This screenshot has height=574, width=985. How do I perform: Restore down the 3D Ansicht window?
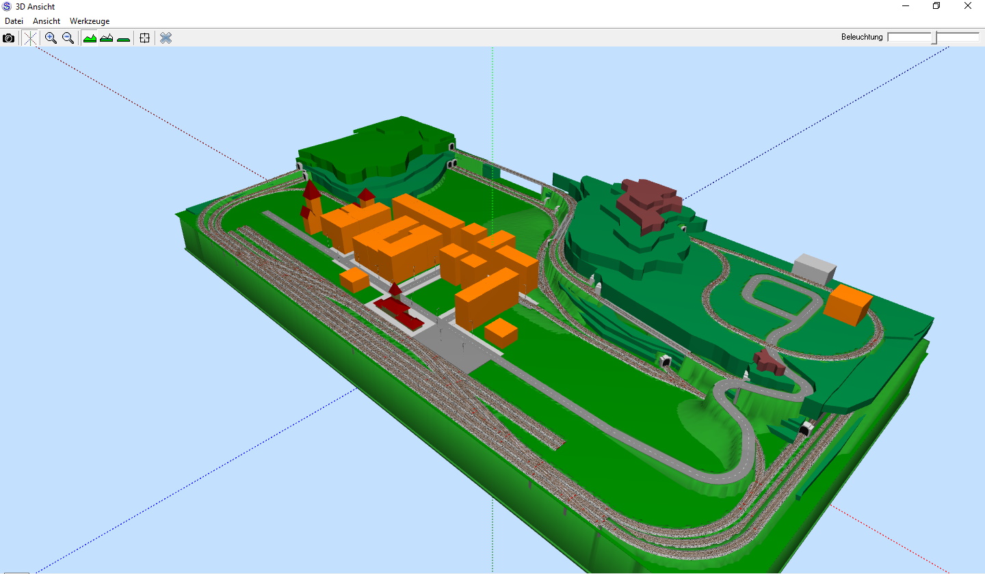(x=936, y=6)
